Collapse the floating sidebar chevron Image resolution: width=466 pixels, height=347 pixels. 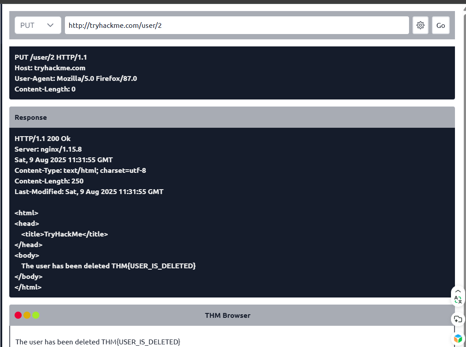458,291
